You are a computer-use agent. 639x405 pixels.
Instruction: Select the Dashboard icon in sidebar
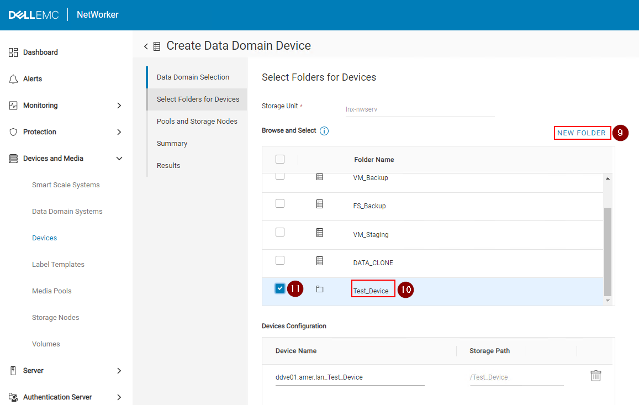(x=13, y=52)
